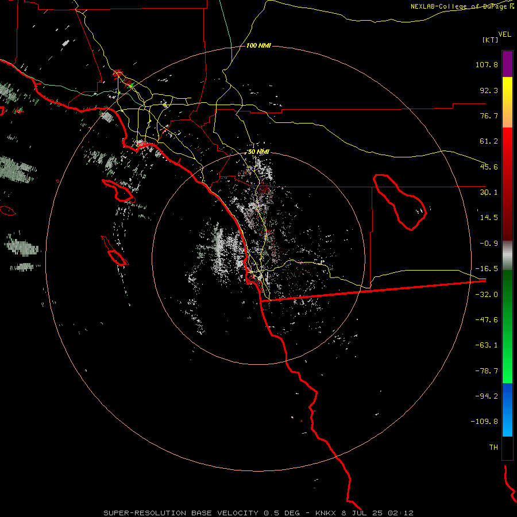Select the -78.7 velocity scale value
This screenshot has height=517, width=517.
(487, 371)
